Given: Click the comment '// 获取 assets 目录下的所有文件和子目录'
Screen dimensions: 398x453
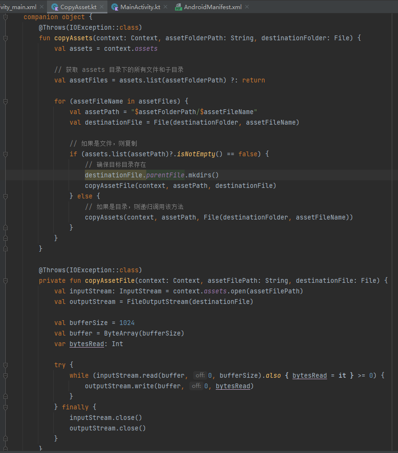Looking at the screenshot, I should coord(119,70).
